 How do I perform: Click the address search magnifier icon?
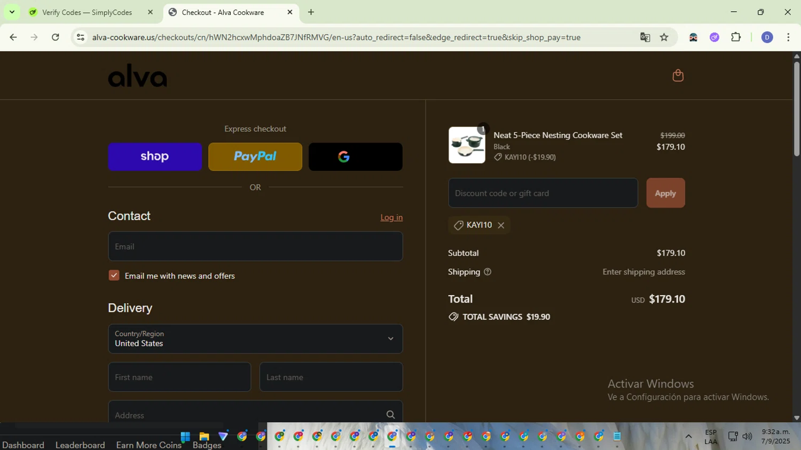390,415
